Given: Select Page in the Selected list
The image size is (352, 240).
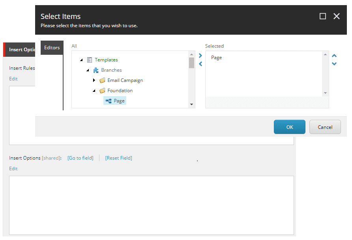Looking at the screenshot, I should (216, 58).
